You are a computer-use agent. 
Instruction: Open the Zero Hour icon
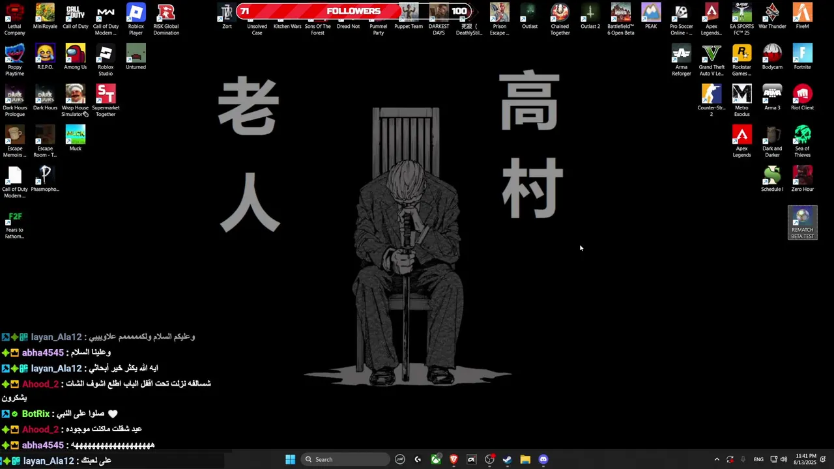(802, 179)
